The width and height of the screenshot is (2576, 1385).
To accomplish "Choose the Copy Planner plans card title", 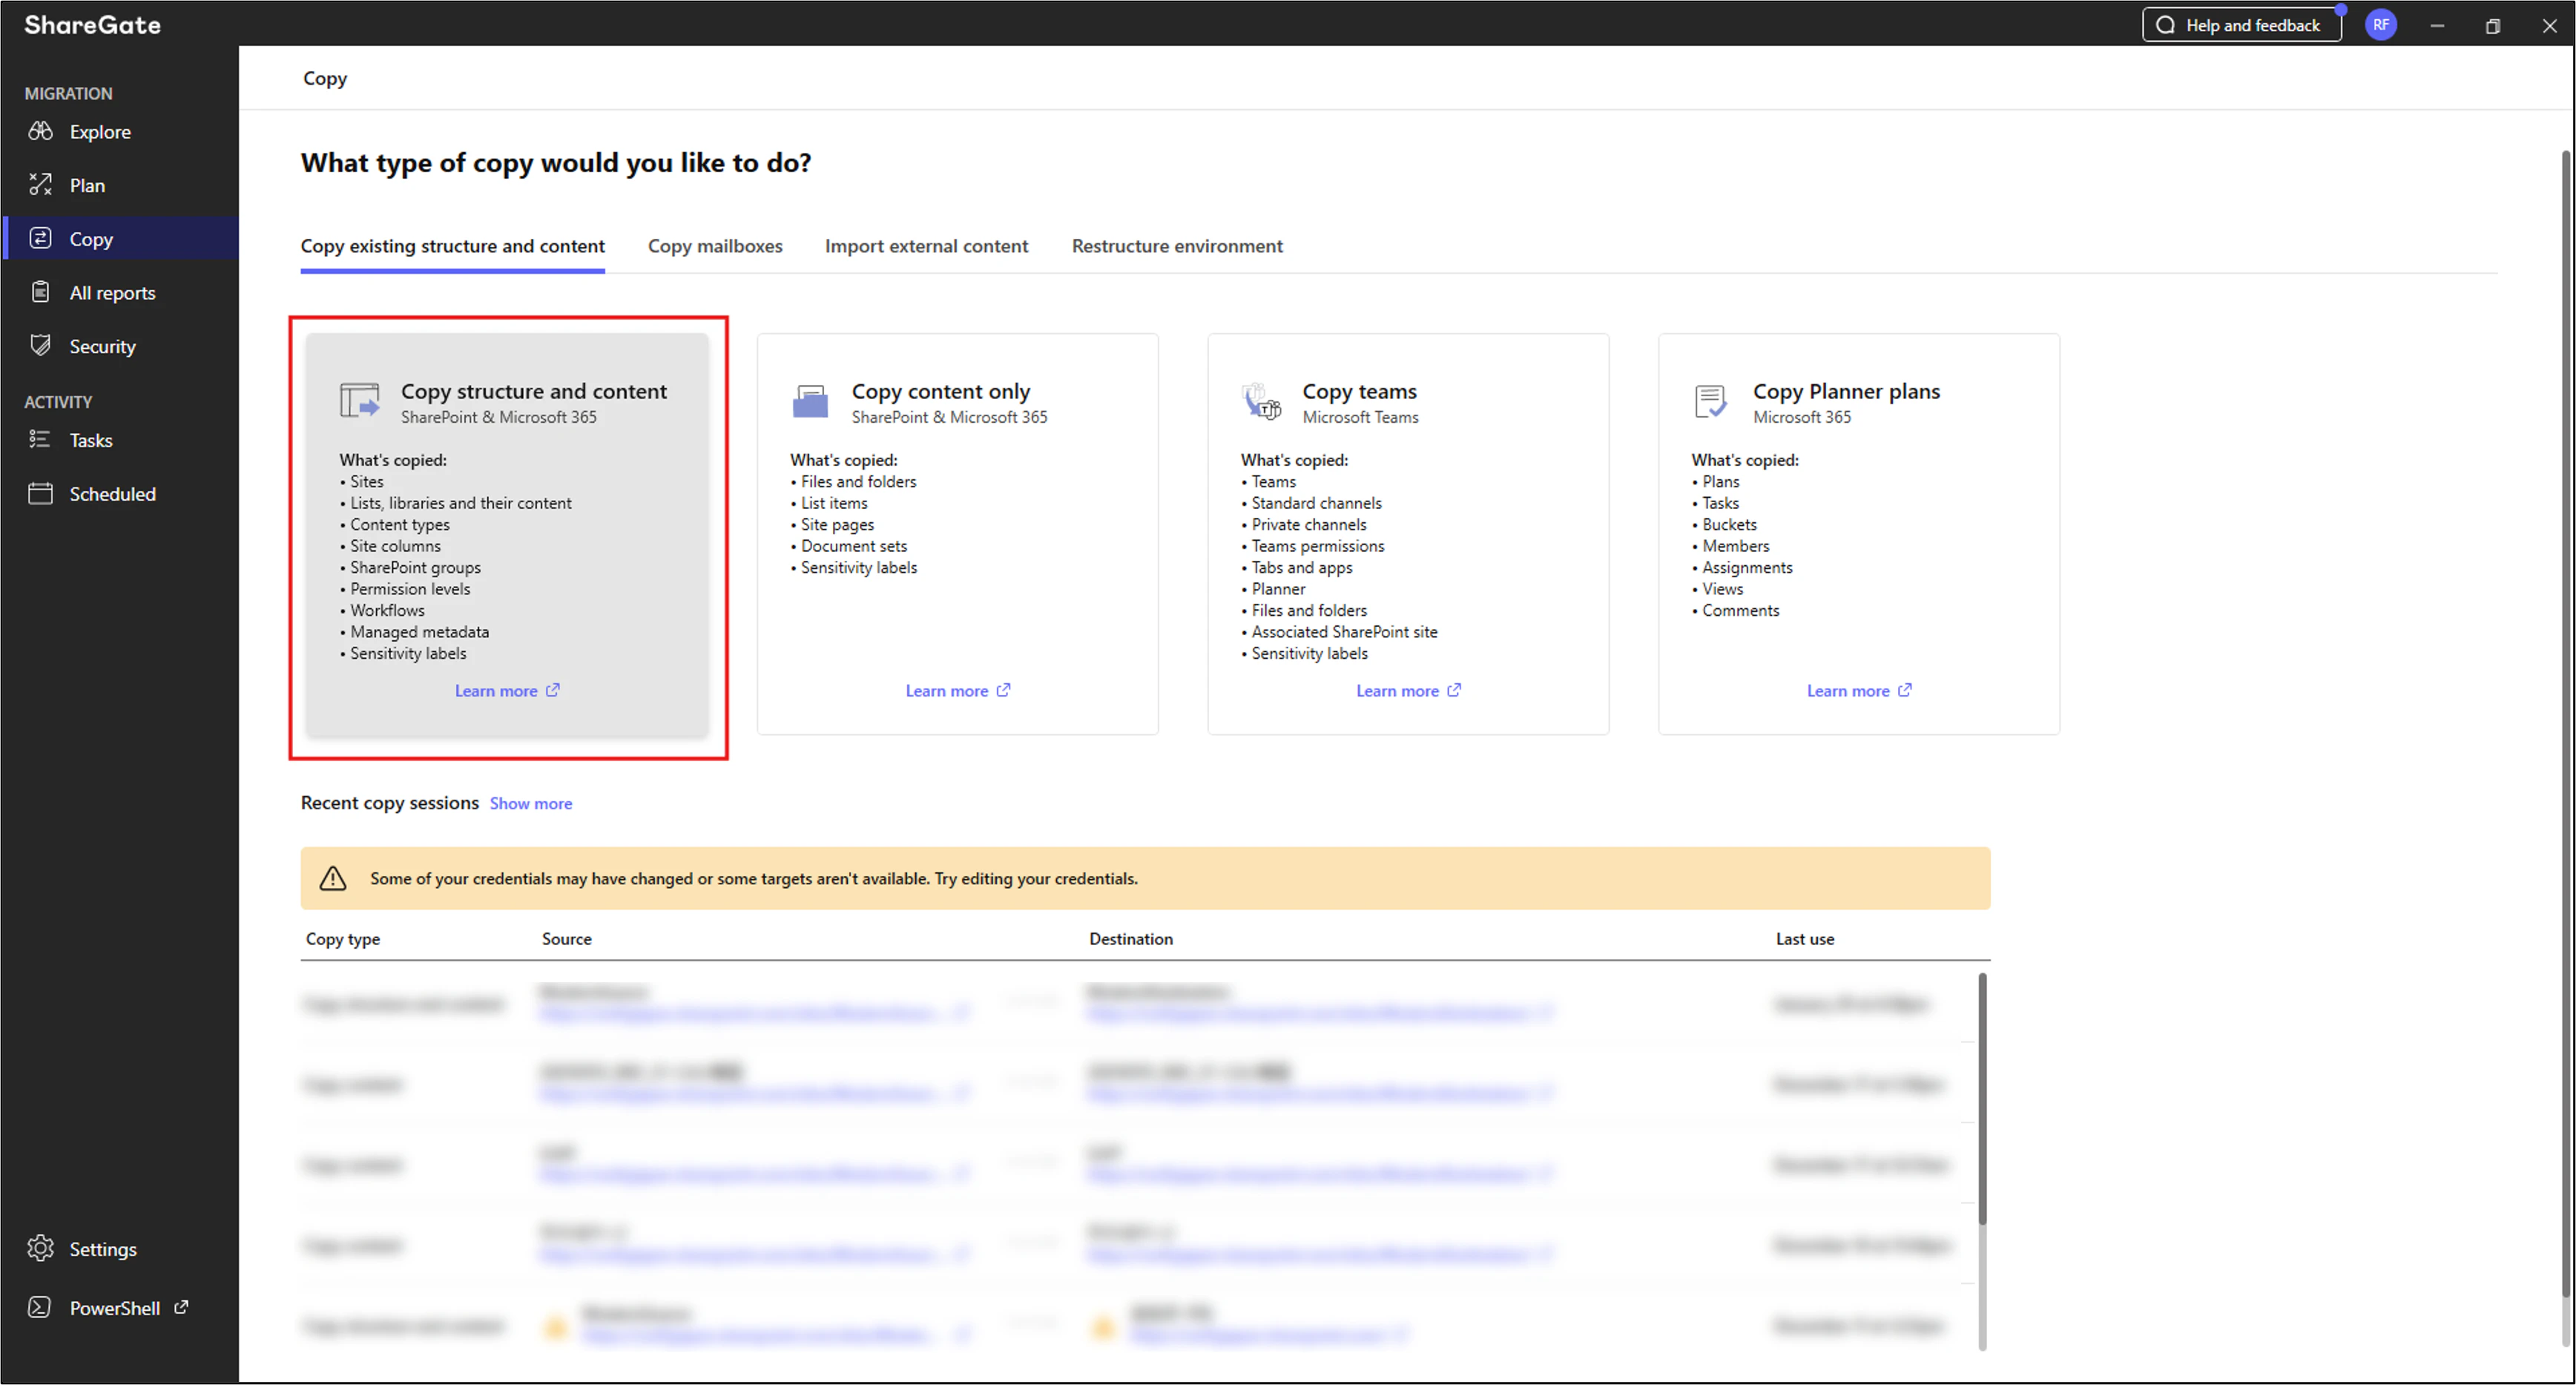I will tap(1846, 391).
